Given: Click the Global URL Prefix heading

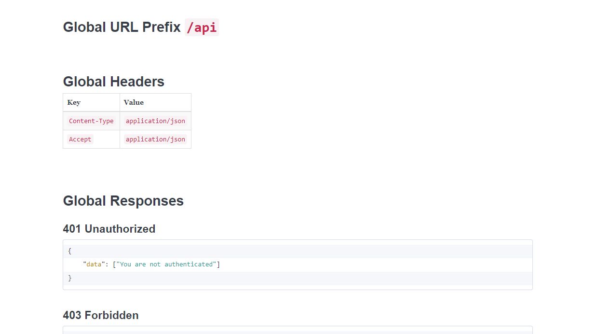Looking at the screenshot, I should 122,27.
